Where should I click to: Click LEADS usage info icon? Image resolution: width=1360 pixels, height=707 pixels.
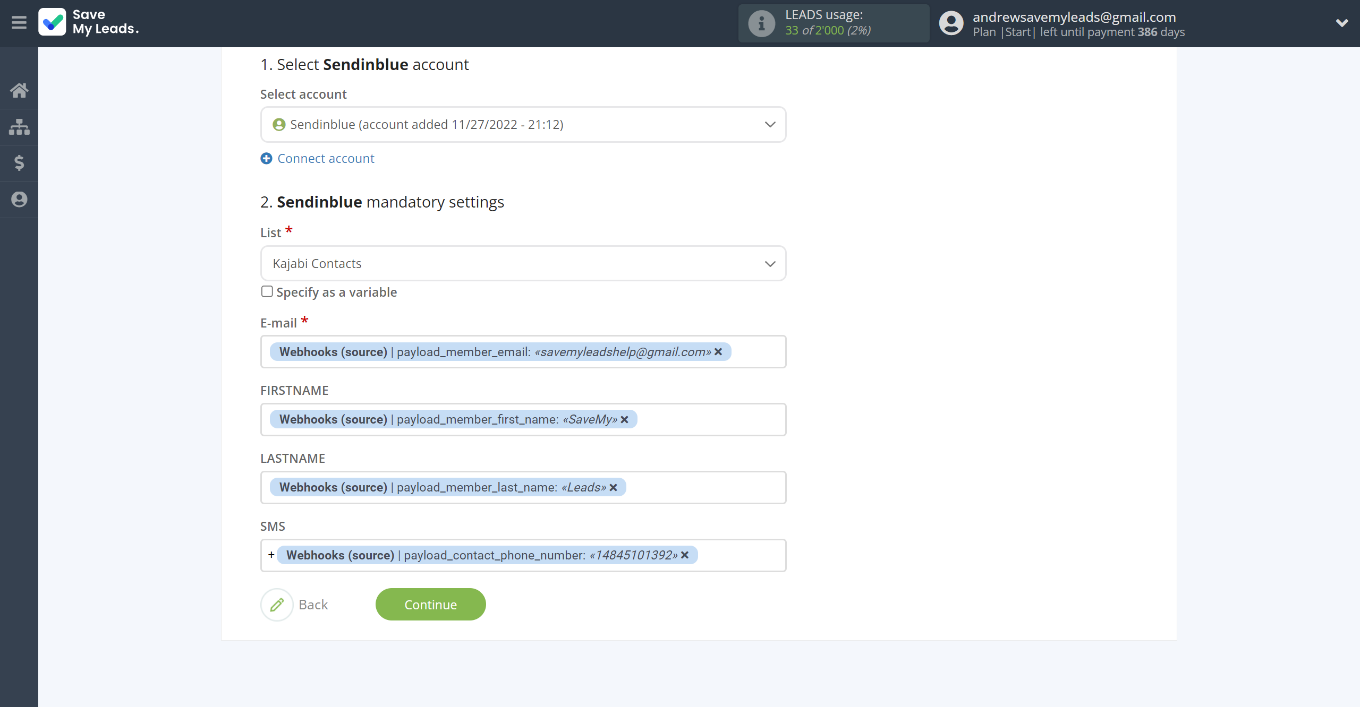click(x=761, y=23)
